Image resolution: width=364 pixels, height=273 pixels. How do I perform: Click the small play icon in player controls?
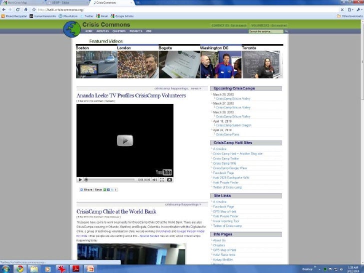pos(80,179)
